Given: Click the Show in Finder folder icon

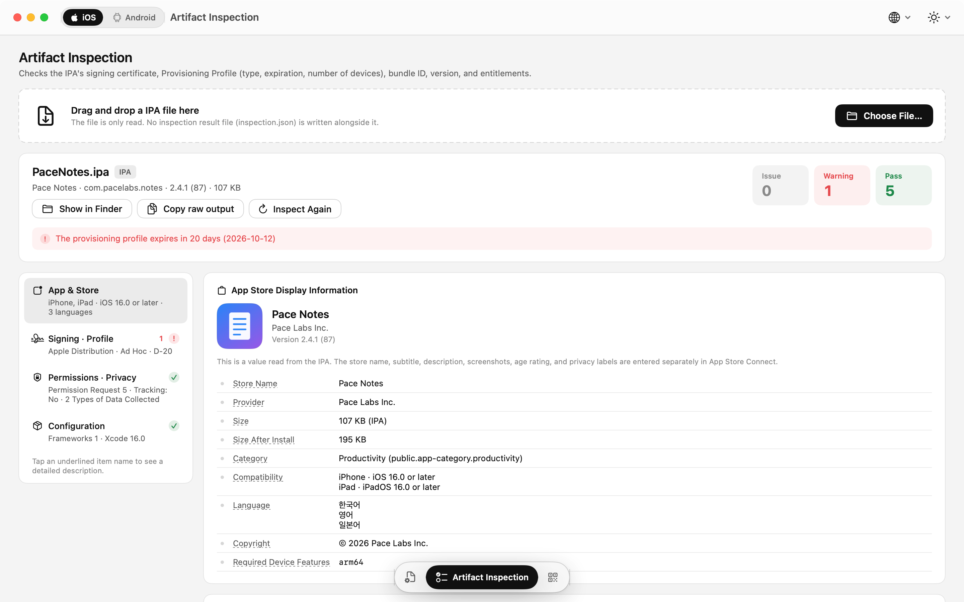Looking at the screenshot, I should [x=48, y=209].
